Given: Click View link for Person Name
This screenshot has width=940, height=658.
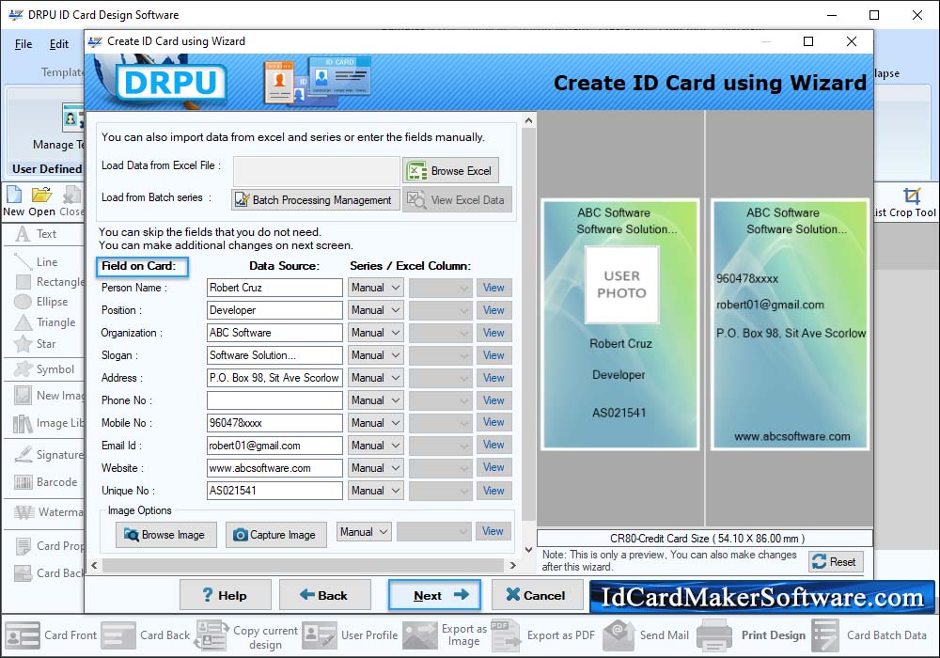Looking at the screenshot, I should [494, 288].
